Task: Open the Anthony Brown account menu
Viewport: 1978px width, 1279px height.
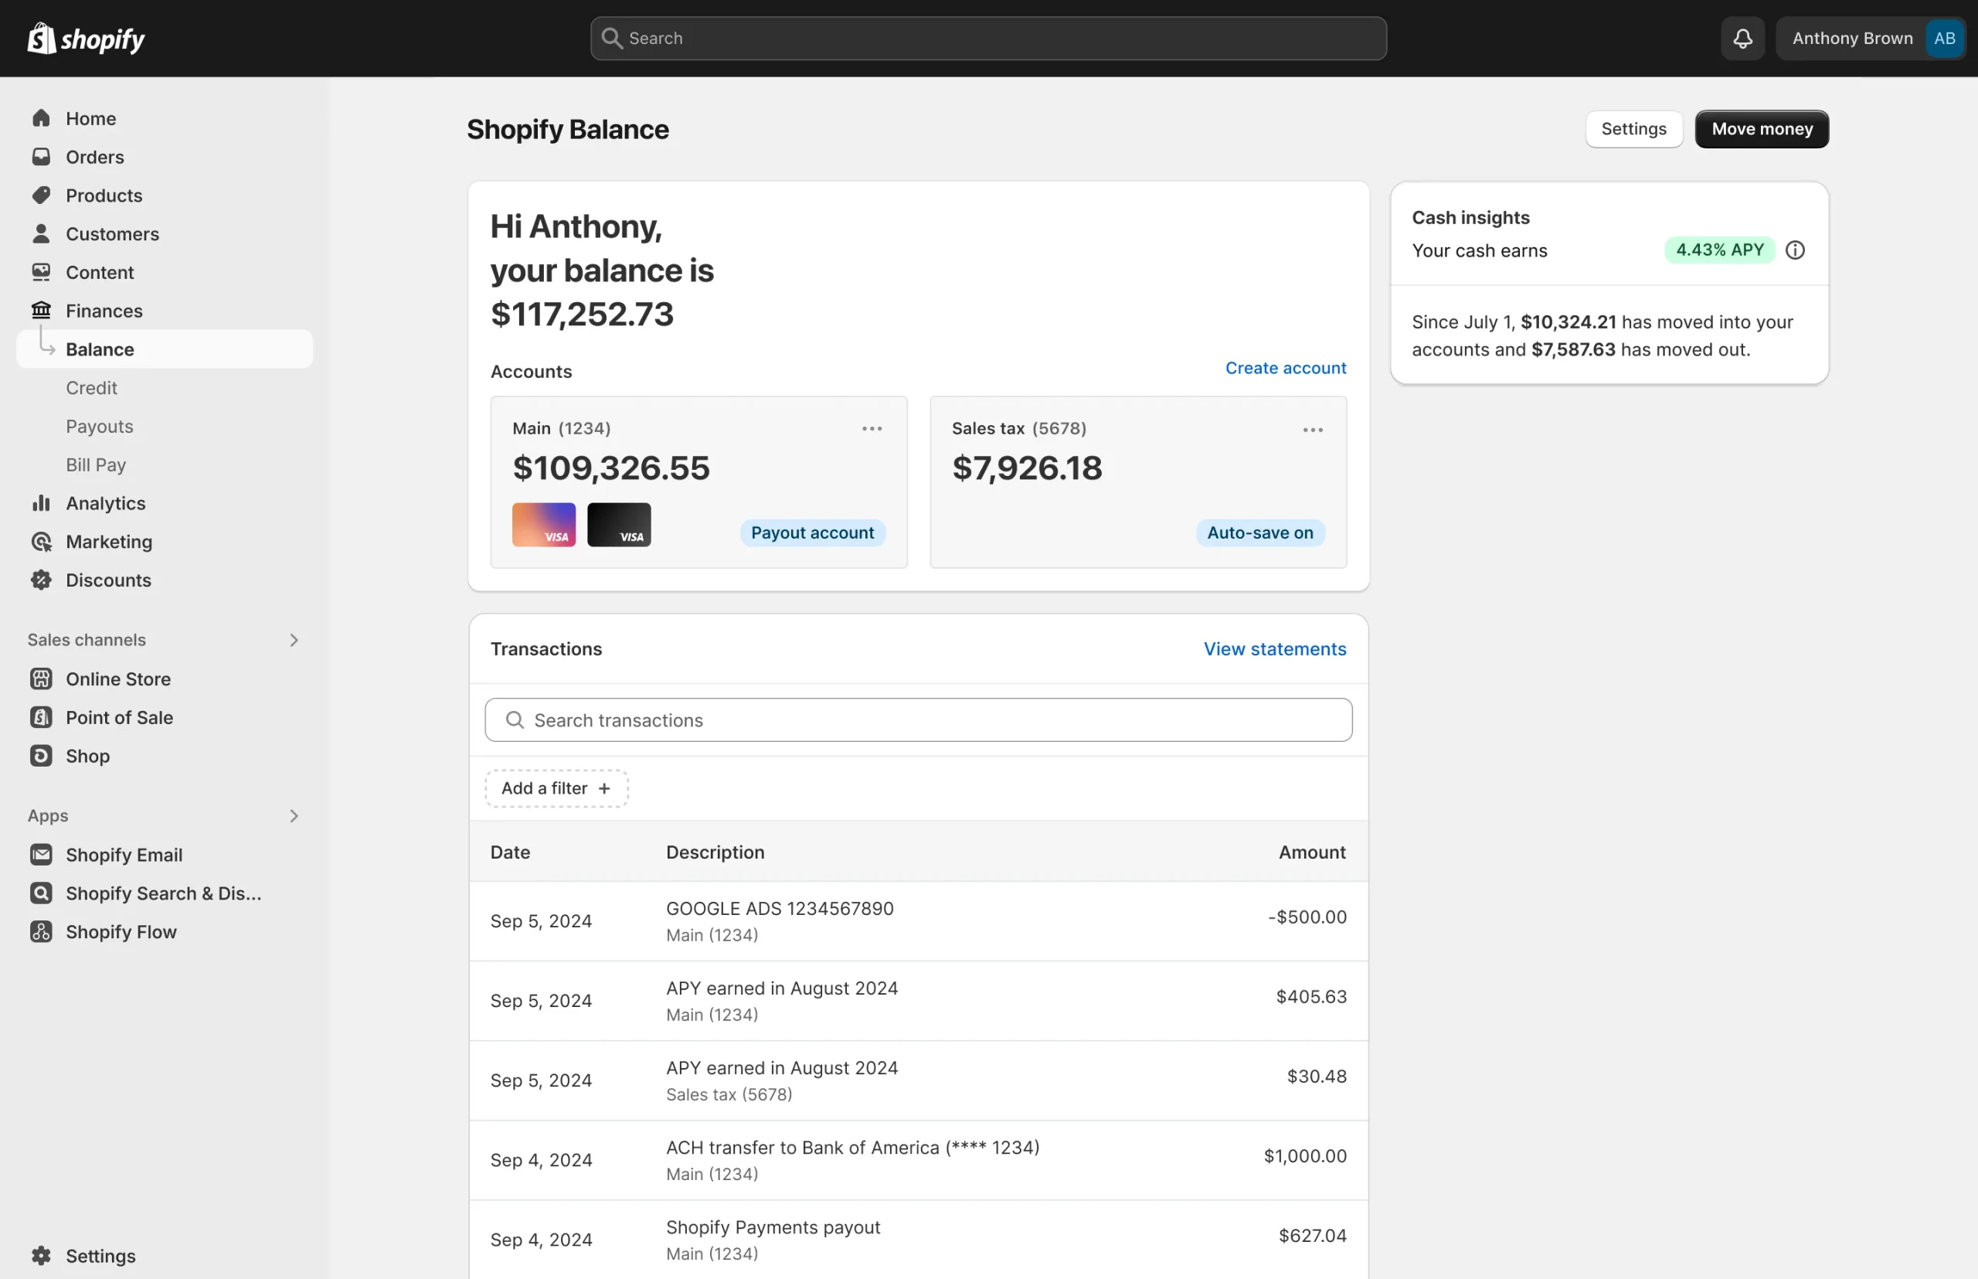Action: coord(1870,38)
